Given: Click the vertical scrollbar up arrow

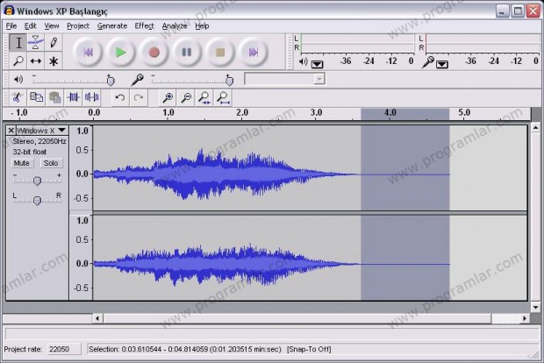Looking at the screenshot, I should (536, 128).
